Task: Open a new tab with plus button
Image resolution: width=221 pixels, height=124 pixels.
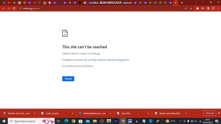Action: click(182, 3)
